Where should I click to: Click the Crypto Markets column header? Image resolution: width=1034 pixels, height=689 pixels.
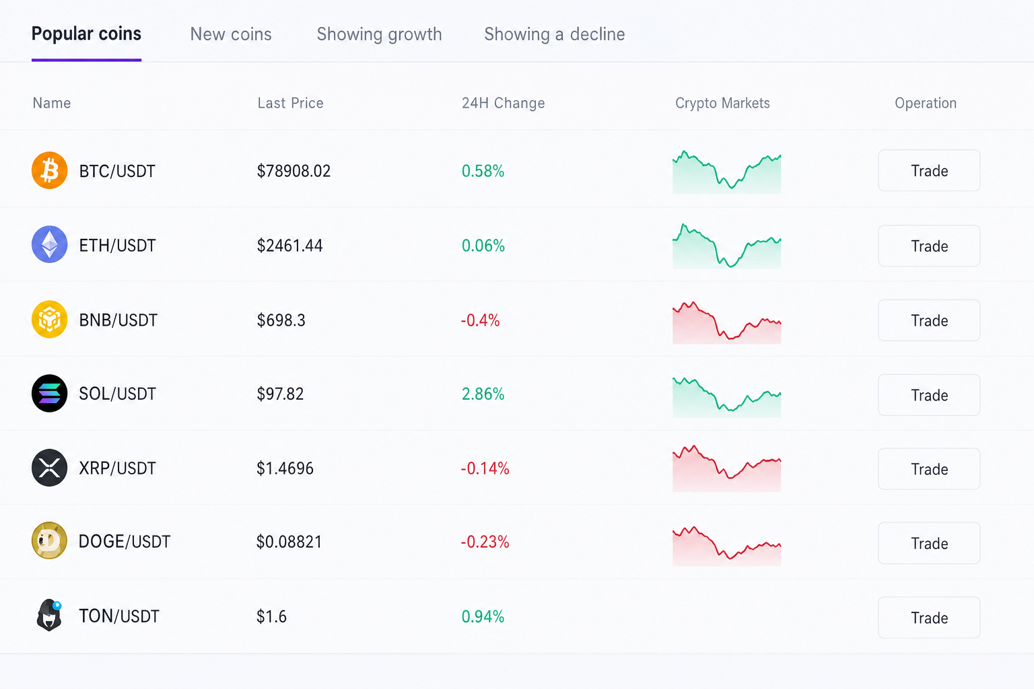pos(722,103)
